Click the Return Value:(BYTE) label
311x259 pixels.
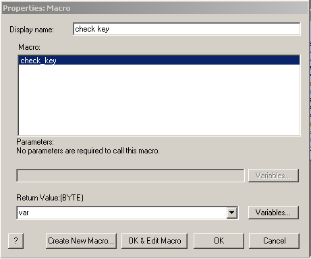pos(50,198)
